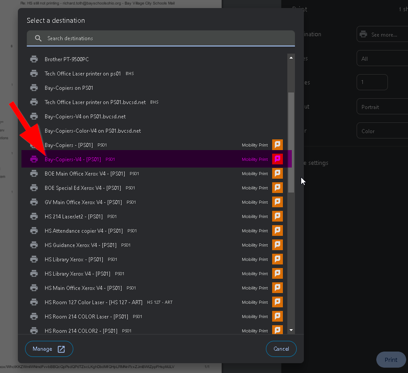Choose HS Guidance Xerox V4 - [PS01]
Image resolution: width=408 pixels, height=373 pixels.
pos(156,245)
